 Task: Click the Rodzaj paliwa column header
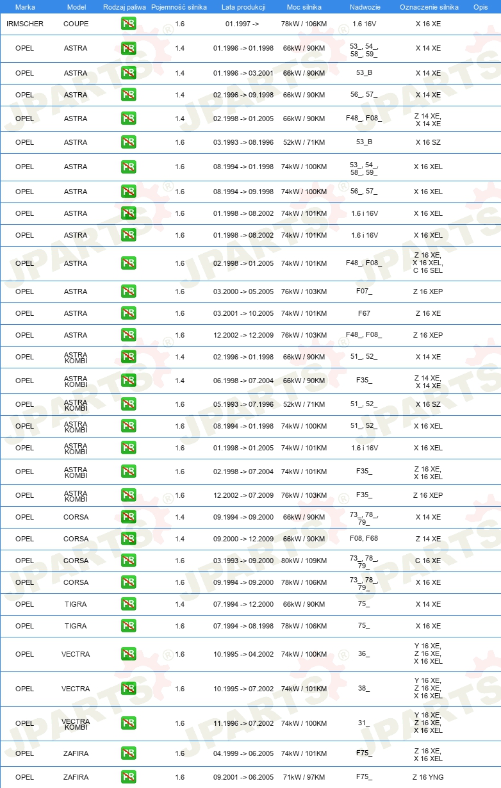(125, 6)
